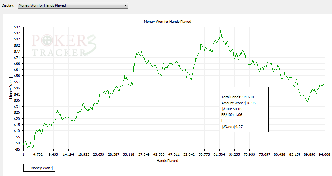
Task: Click the Total Hands: 94,610 line
Action: (x=237, y=97)
